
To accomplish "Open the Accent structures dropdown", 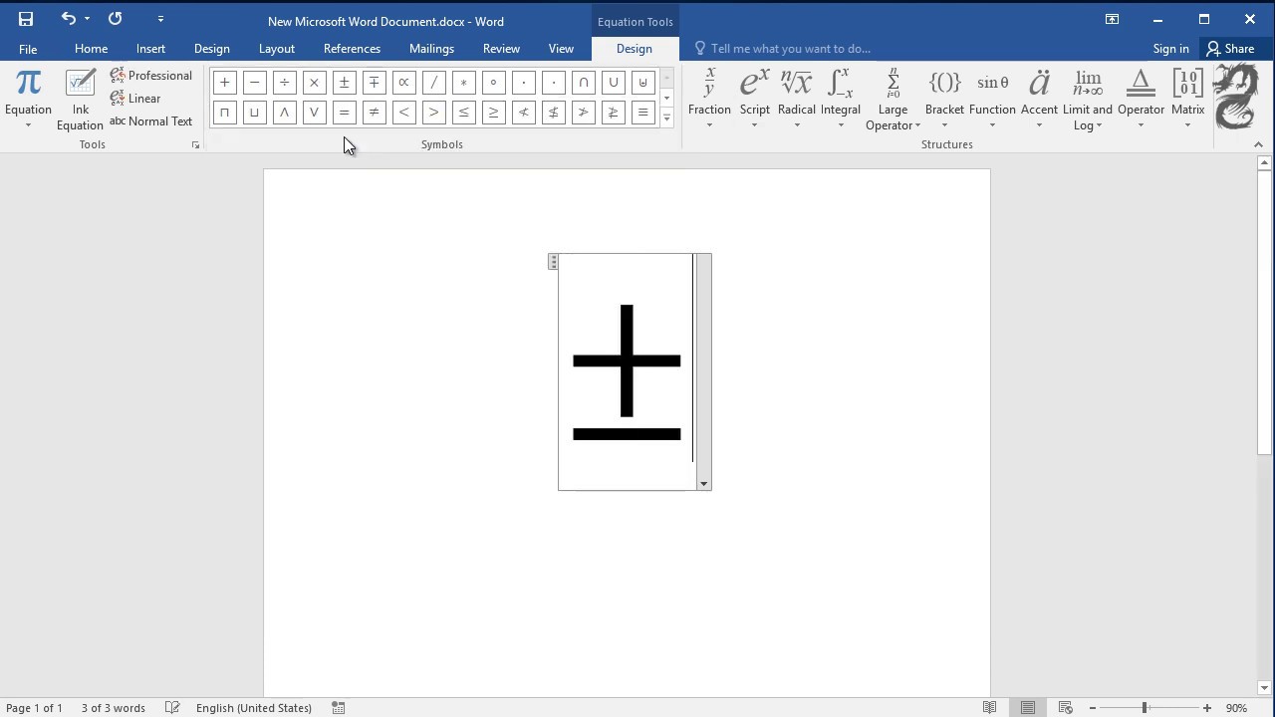I will point(1039,100).
